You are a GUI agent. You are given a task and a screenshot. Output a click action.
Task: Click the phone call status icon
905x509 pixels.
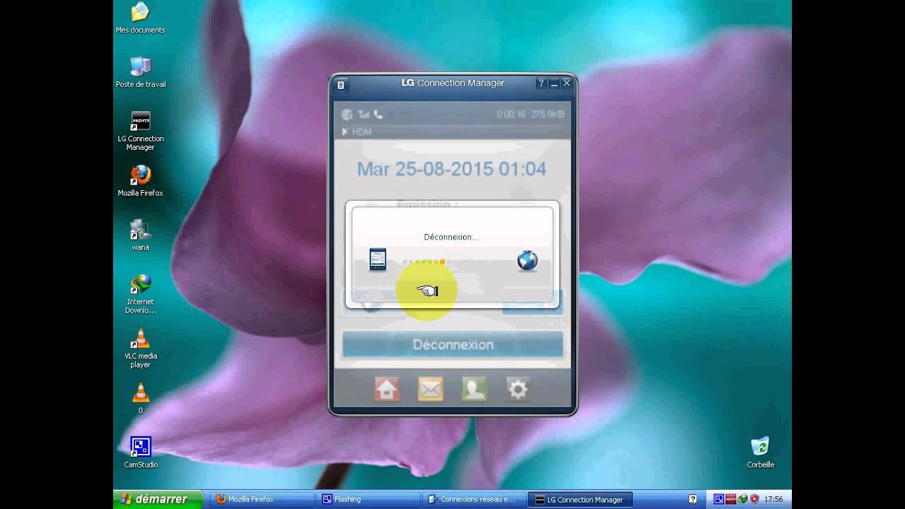pyautogui.click(x=378, y=114)
